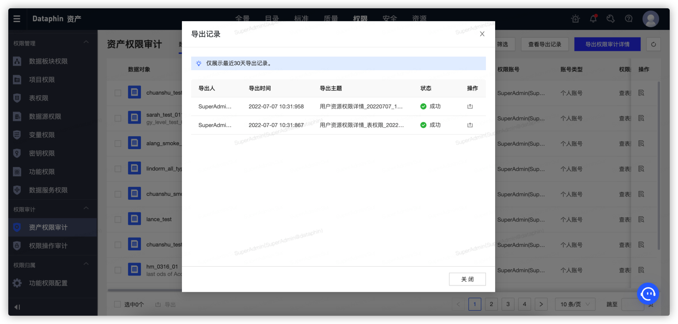This screenshot has width=678, height=324.
Task: Open the help question-mark icon
Action: pyautogui.click(x=629, y=18)
